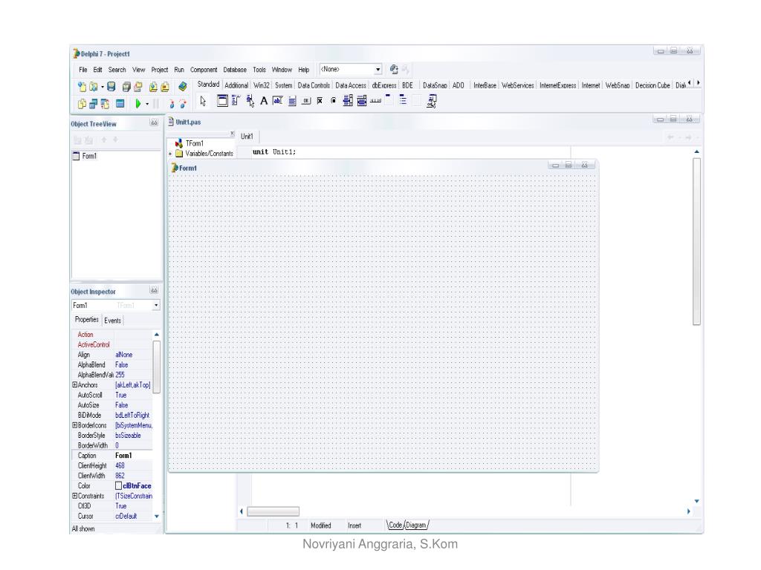Select Form1 in Object TreeView
Viewport: 761px width, 570px height.
(x=89, y=156)
